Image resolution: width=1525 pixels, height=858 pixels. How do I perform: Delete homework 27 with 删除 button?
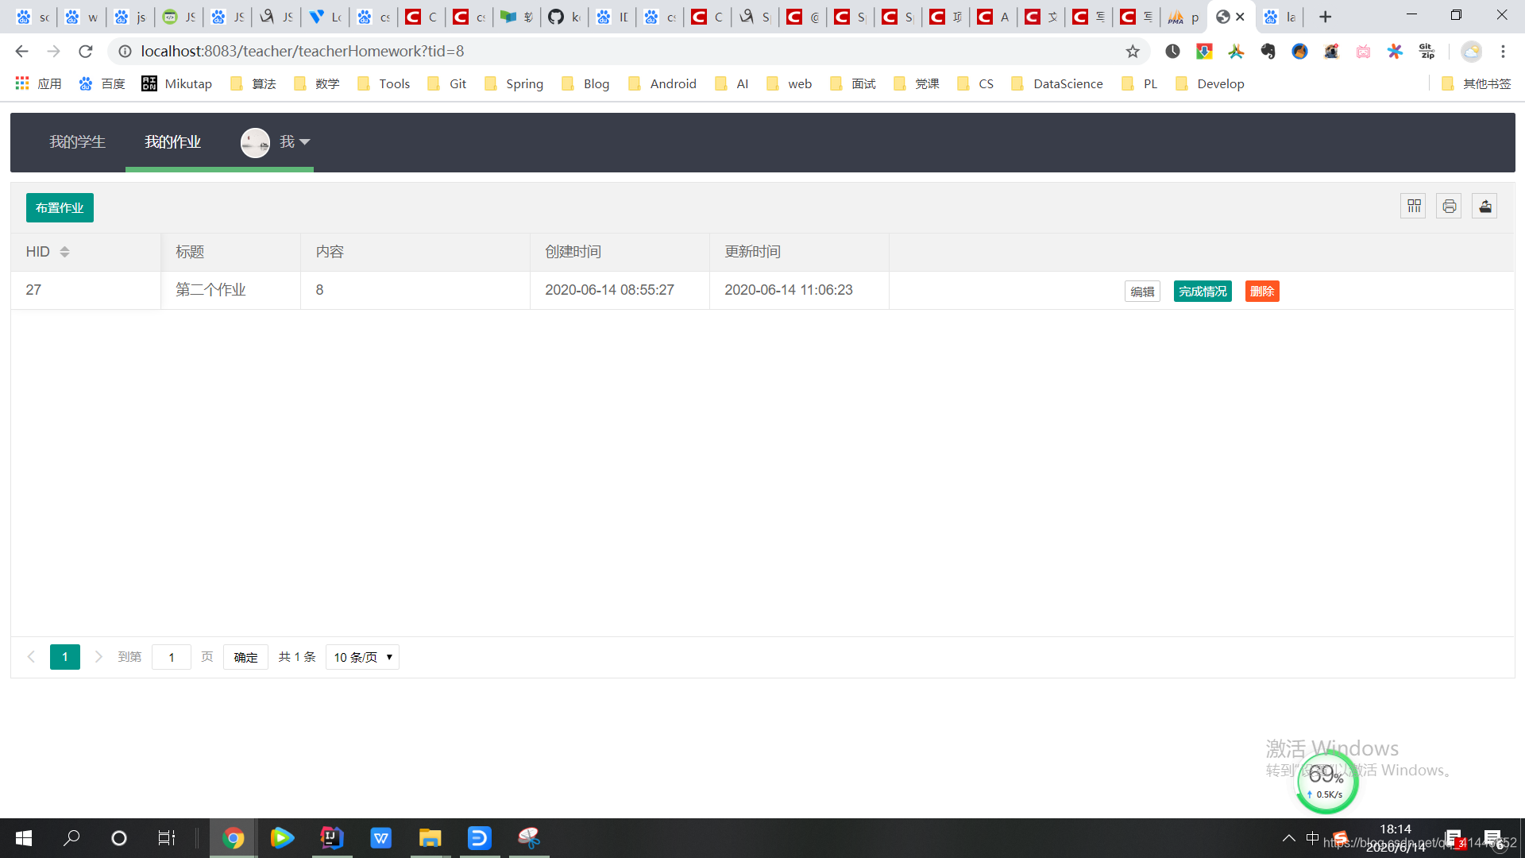(1261, 292)
